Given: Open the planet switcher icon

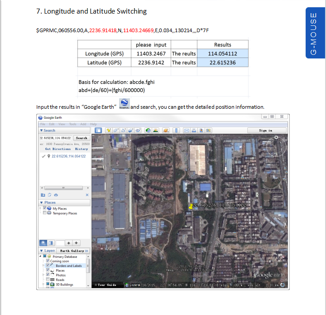Looking at the screenshot, I should 166,131.
